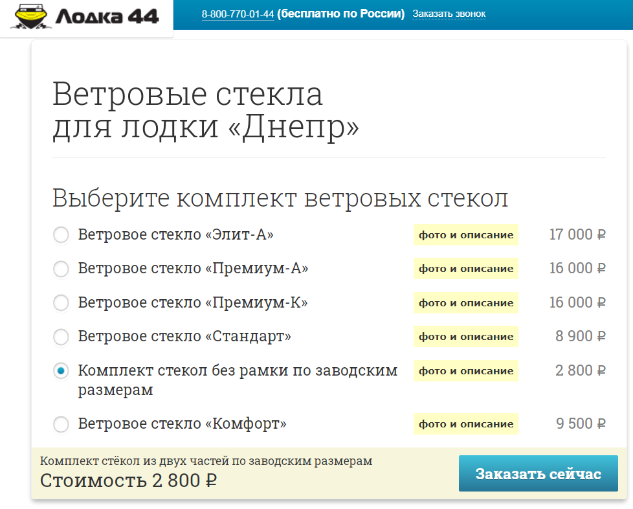This screenshot has height=509, width=633.
Task: View «фото и описание» for Комфорт
Action: click(466, 425)
